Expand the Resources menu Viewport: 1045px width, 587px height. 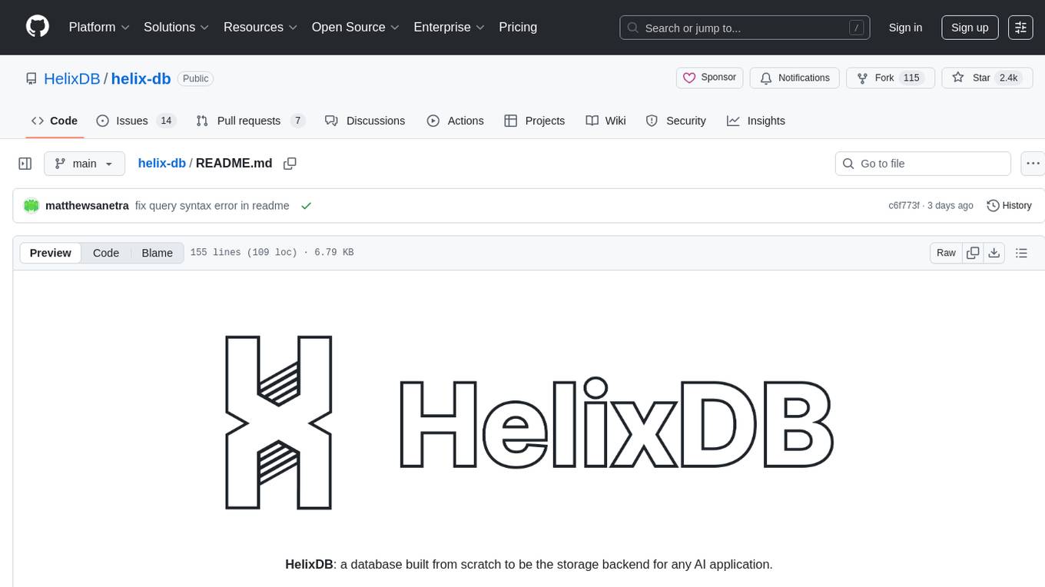tap(260, 27)
